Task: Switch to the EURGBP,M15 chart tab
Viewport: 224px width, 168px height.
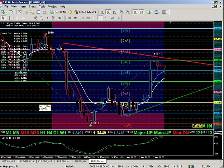Action: tap(45, 162)
